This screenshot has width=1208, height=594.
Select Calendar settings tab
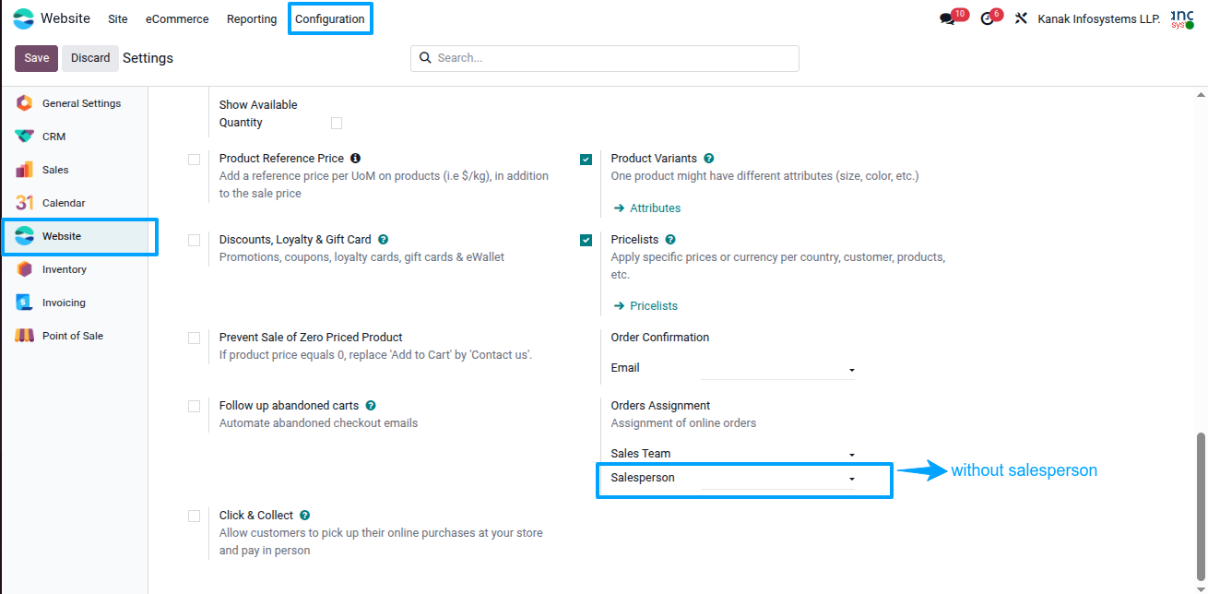[75, 203]
